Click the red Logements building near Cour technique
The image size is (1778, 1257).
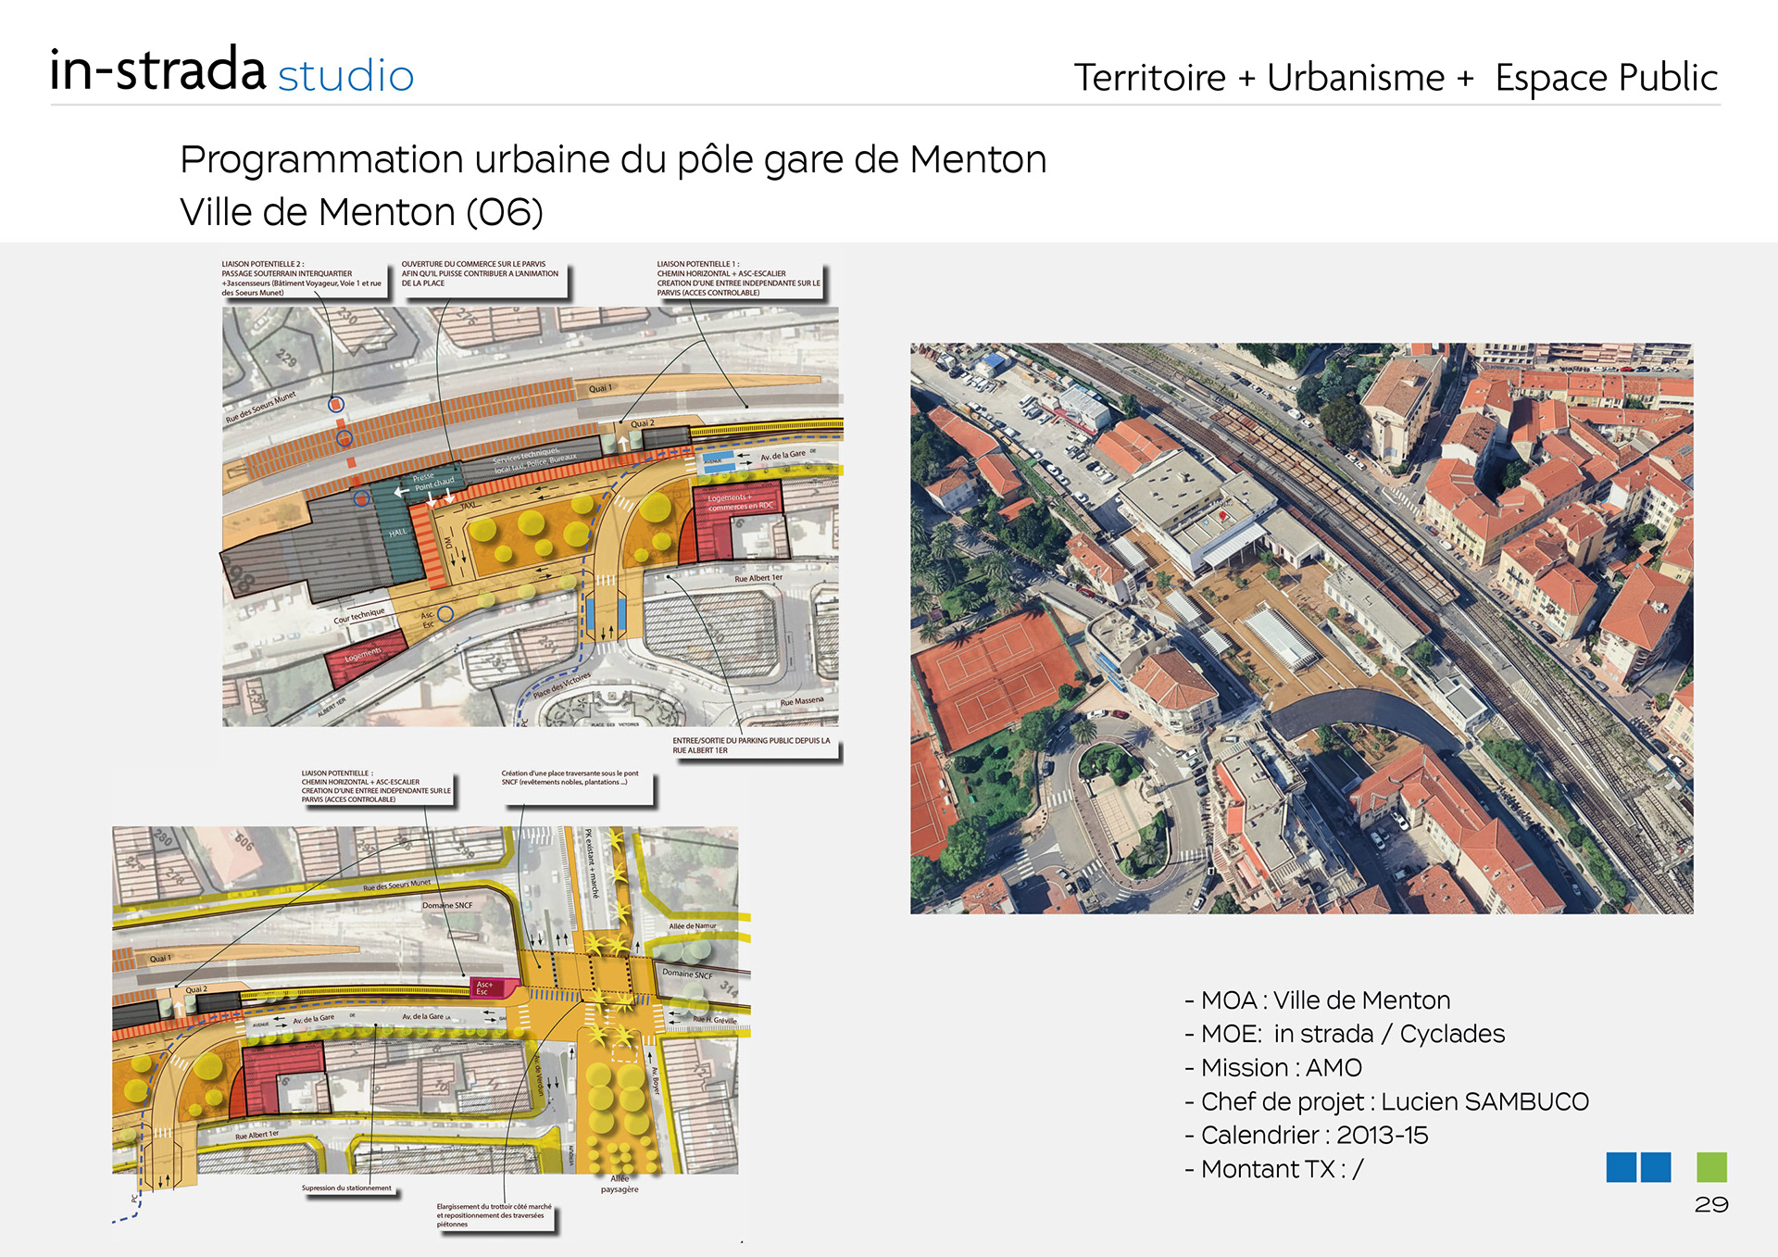pyautogui.click(x=365, y=656)
